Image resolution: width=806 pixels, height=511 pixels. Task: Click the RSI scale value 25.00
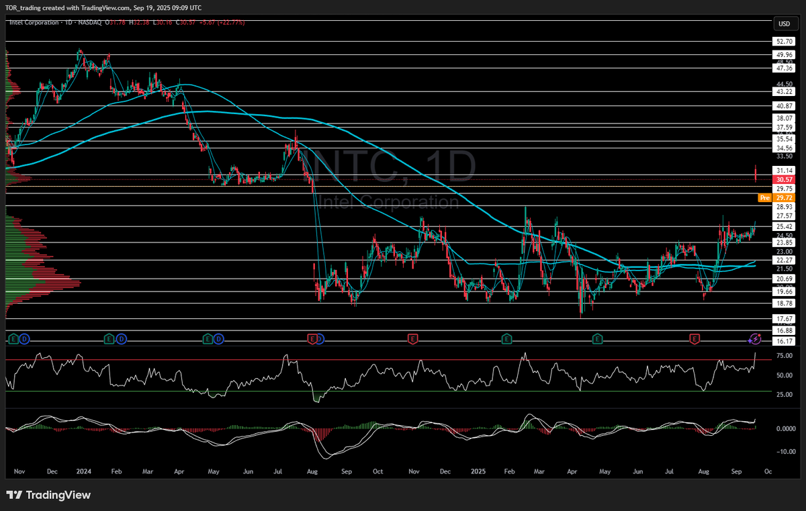785,394
